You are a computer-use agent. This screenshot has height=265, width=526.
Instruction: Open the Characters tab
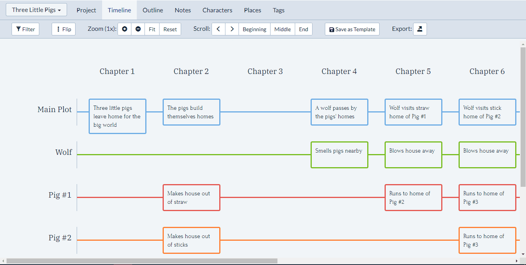pos(217,10)
